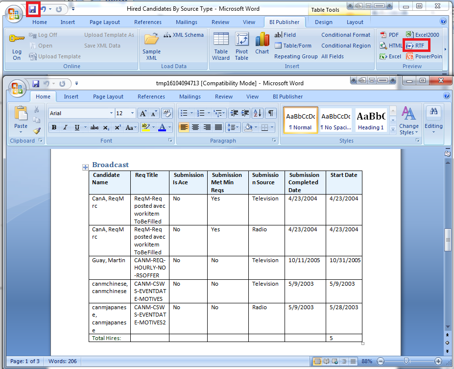454x369 pixels.
Task: Click Save icon in Hired Candidates window
Action: tap(32, 9)
